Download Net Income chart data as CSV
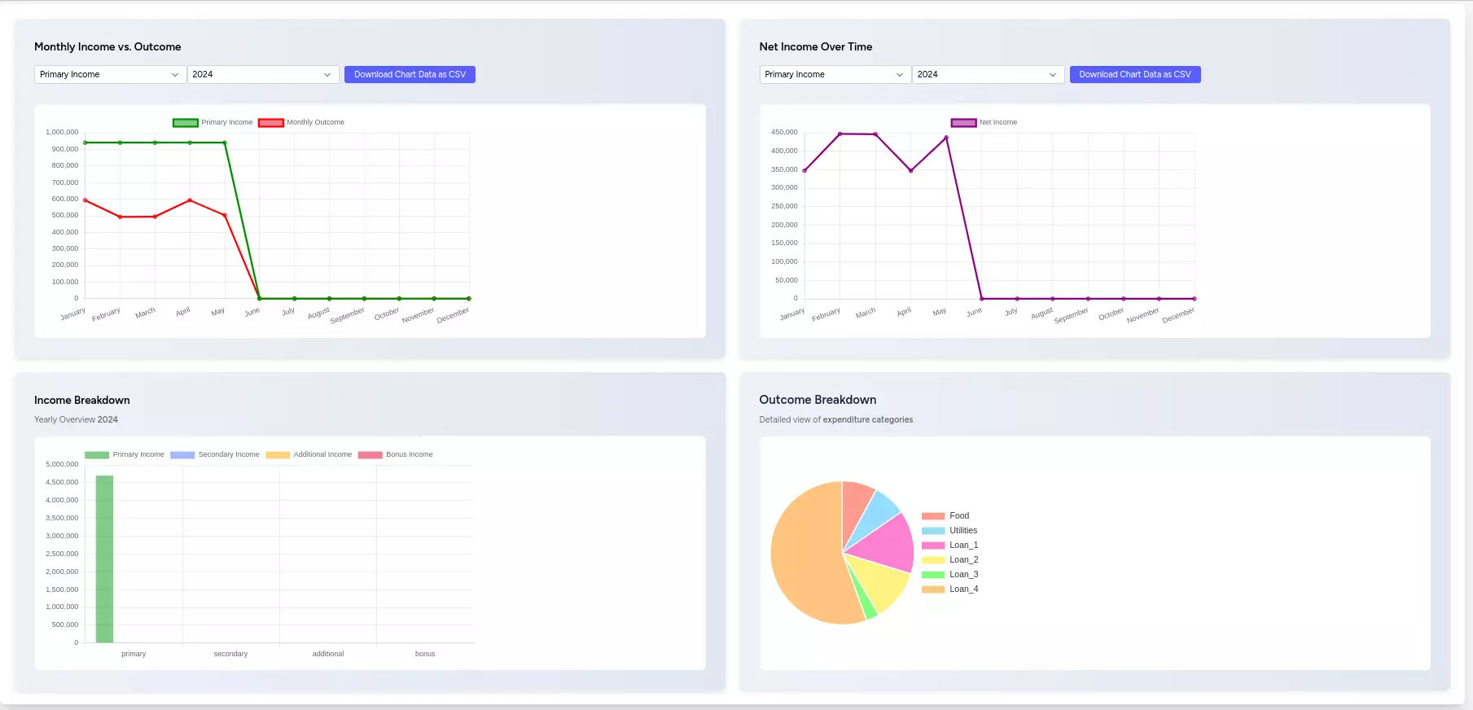This screenshot has height=710, width=1473. (x=1134, y=74)
